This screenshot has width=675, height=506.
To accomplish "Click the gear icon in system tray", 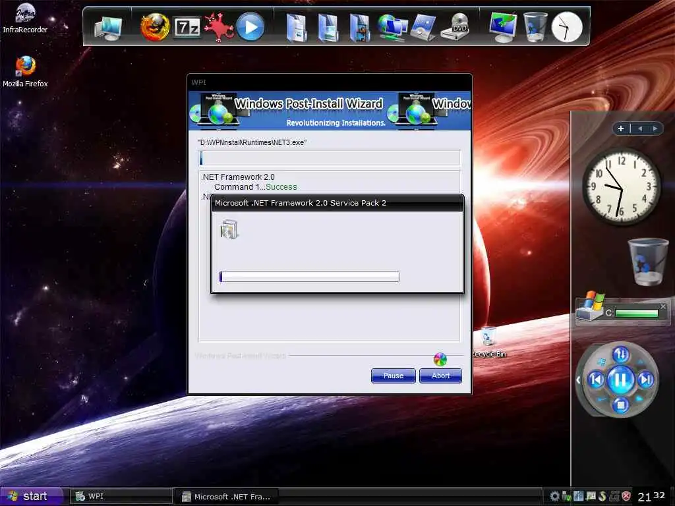I will pos(554,496).
